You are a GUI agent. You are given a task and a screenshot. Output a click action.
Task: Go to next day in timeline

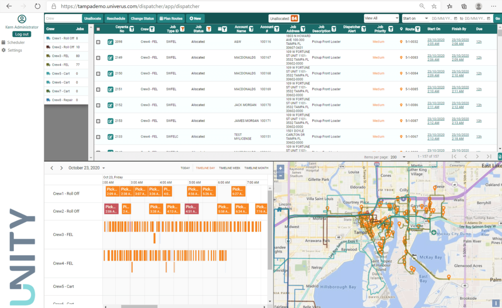(x=61, y=168)
